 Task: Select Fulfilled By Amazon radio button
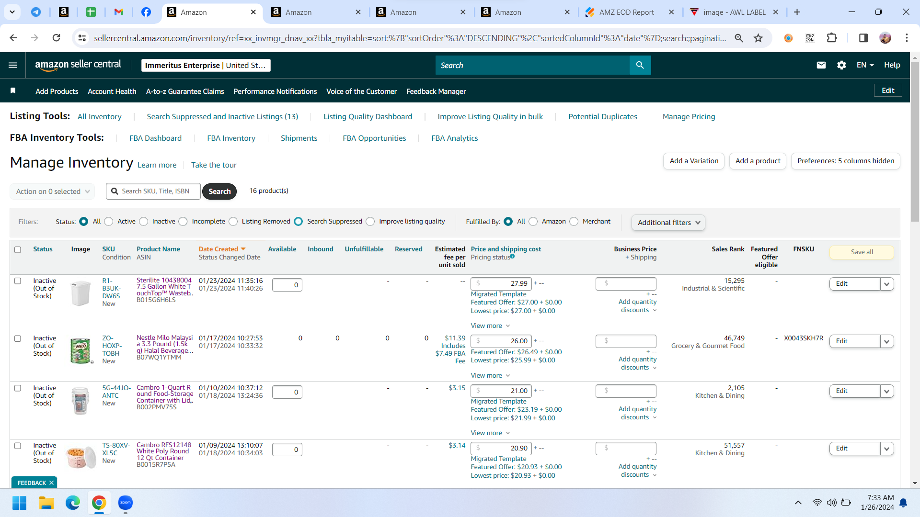coord(533,222)
